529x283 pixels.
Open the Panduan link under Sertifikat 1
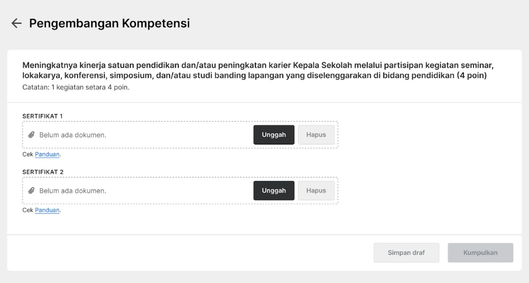(x=47, y=154)
